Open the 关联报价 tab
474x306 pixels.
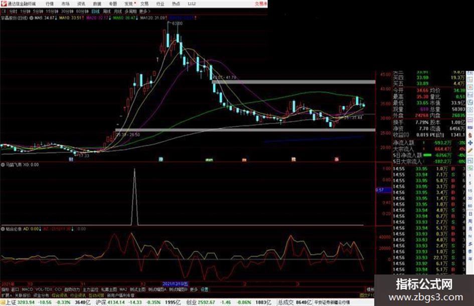[x=23, y=295]
